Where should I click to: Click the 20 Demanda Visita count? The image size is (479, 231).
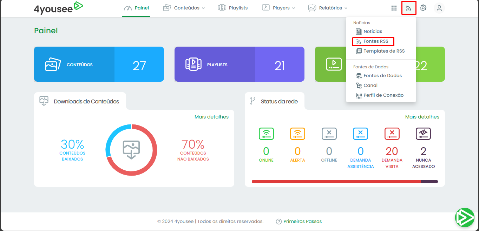click(392, 151)
